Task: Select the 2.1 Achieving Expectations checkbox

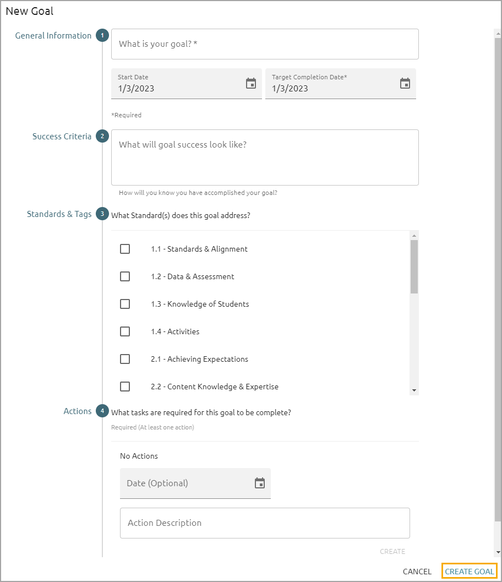Action: click(125, 359)
